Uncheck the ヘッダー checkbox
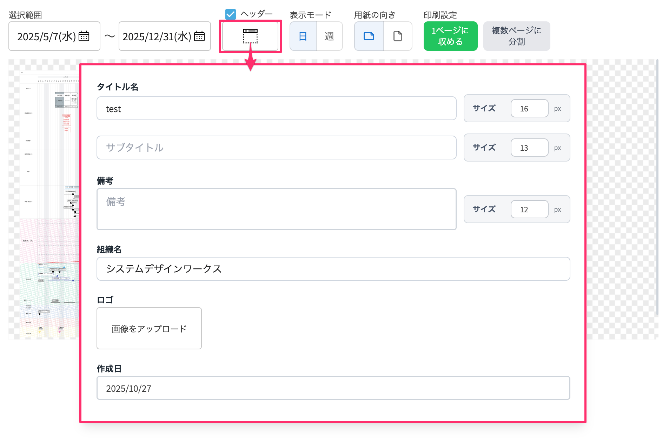 [x=231, y=14]
